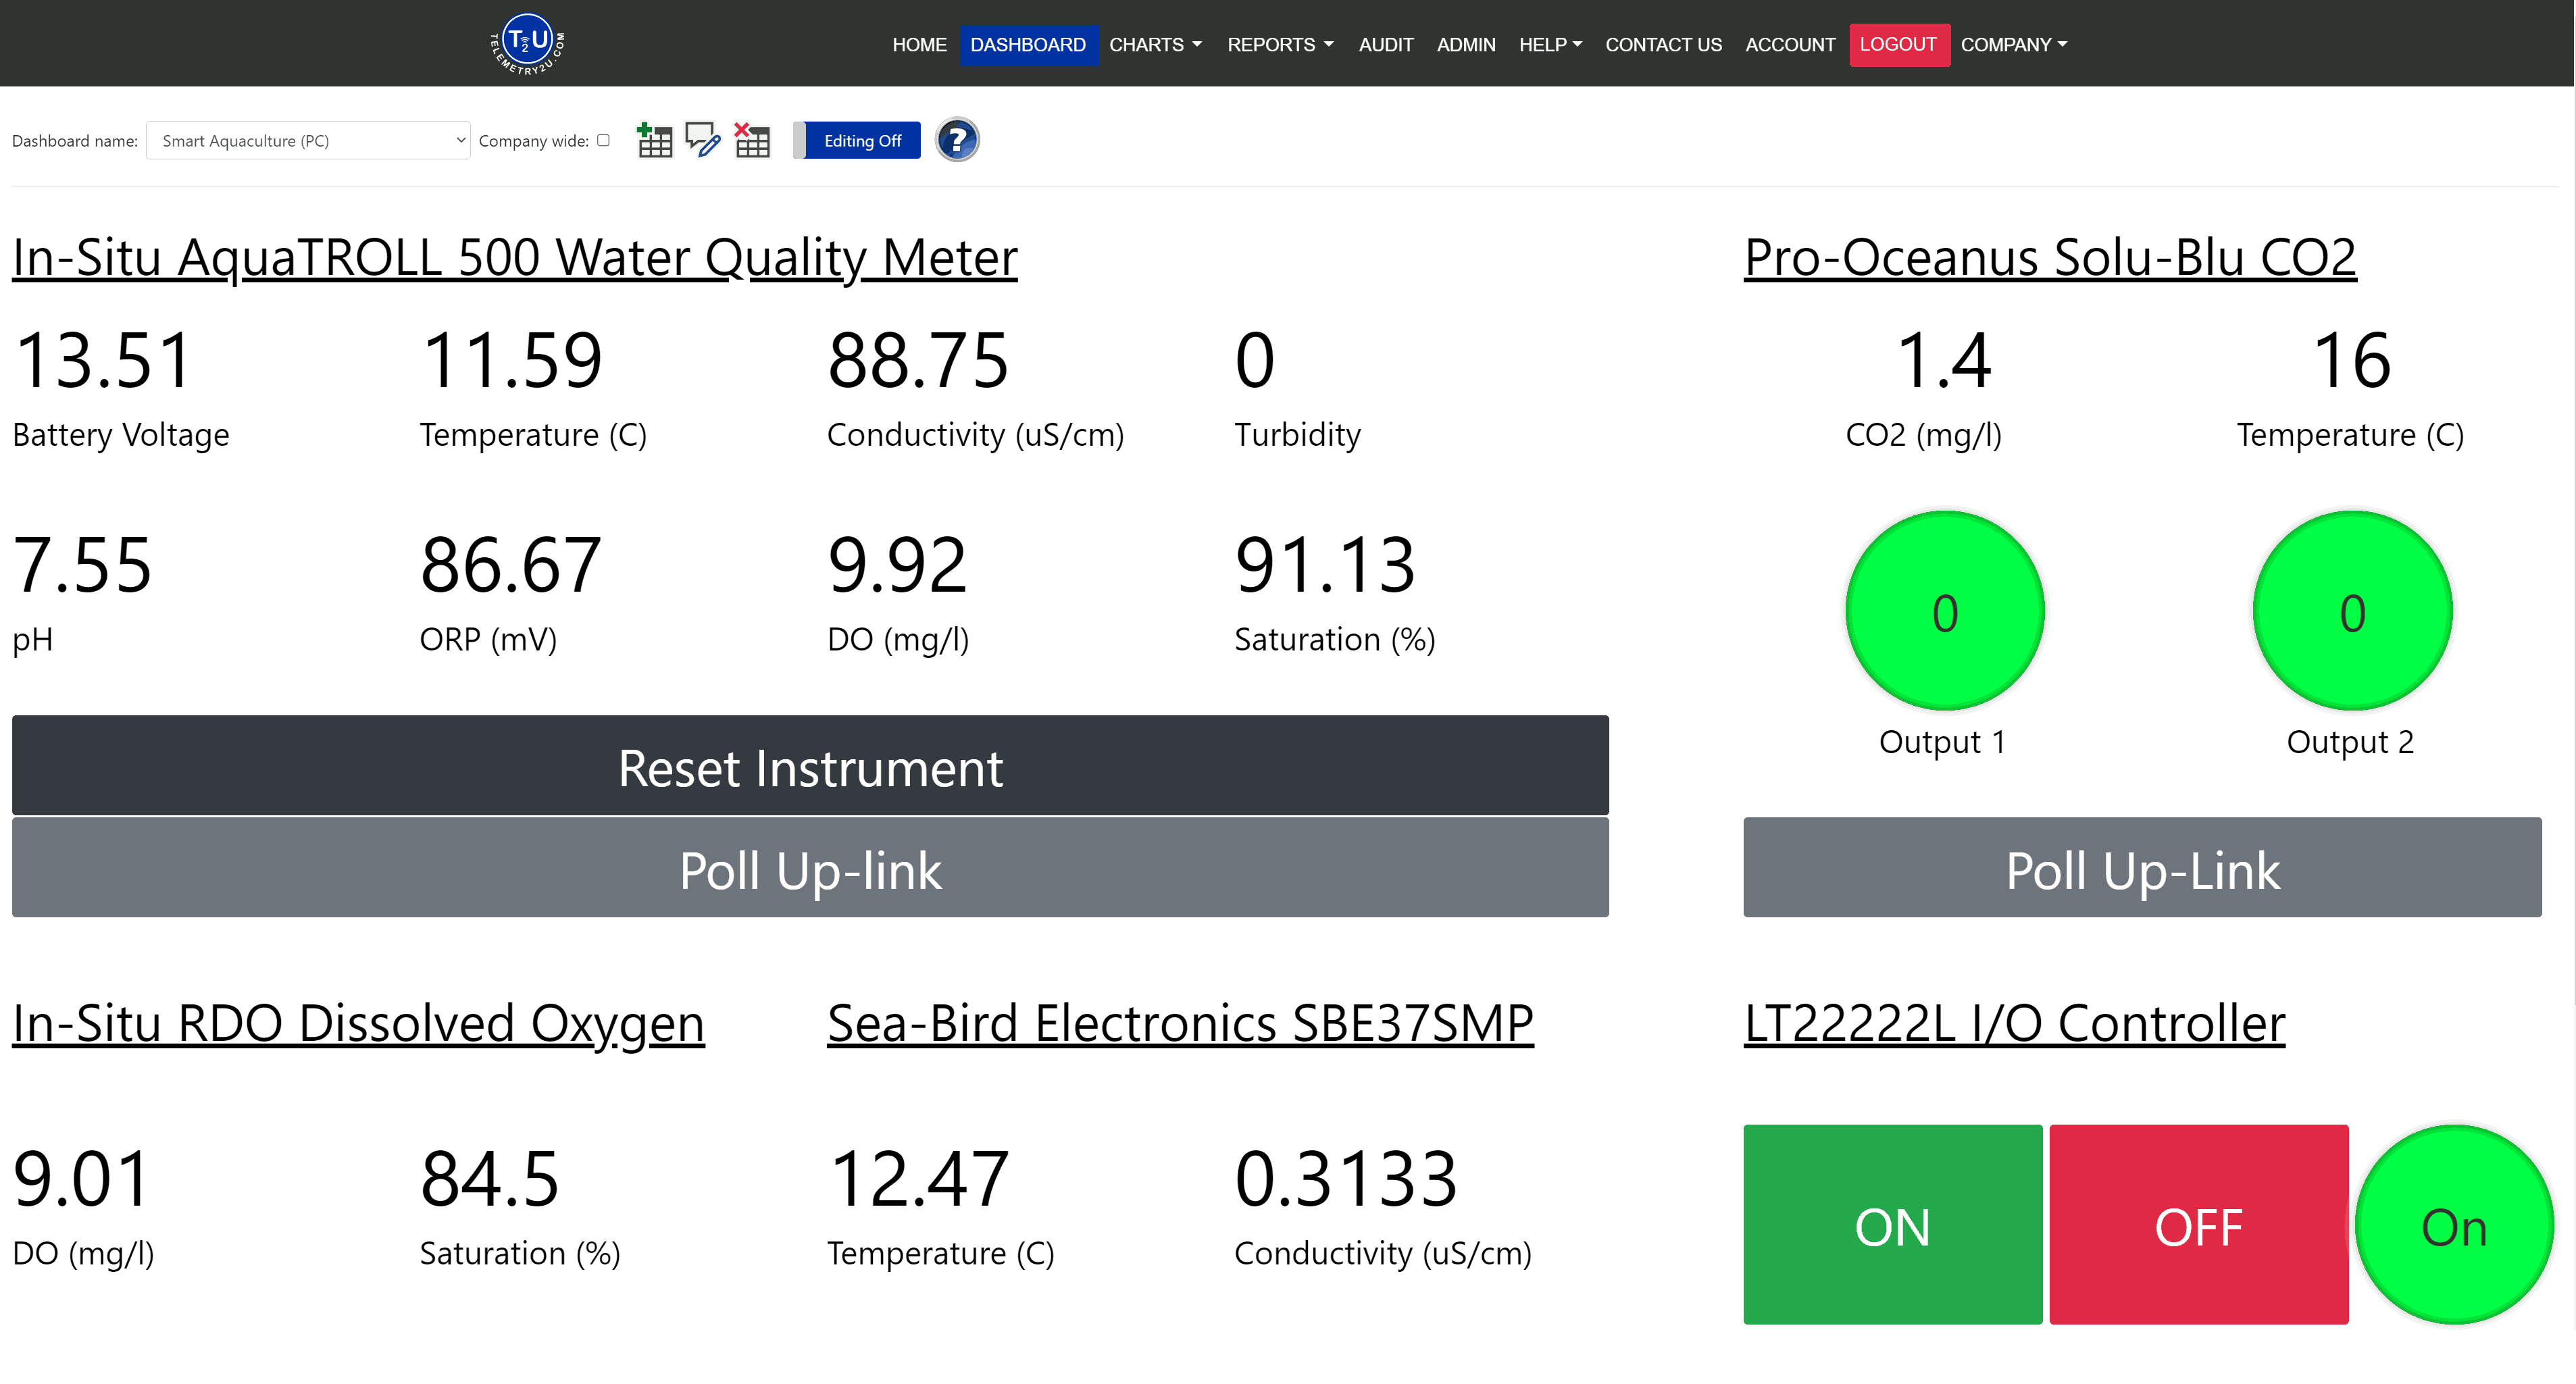
Task: Click the Telemetry2U logo
Action: pos(527,44)
